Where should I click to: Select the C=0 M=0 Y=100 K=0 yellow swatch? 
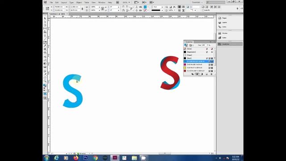198,68
